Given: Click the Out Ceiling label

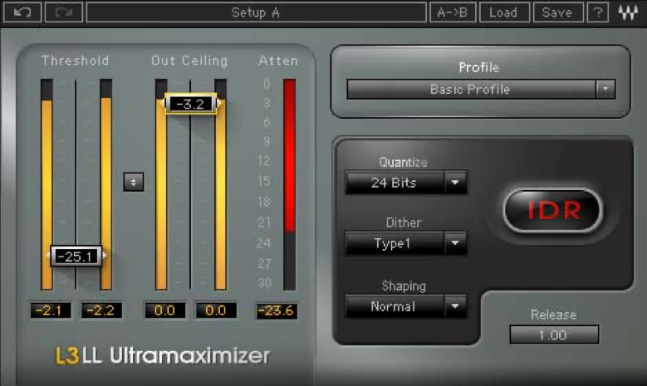Looking at the screenshot, I should (189, 61).
